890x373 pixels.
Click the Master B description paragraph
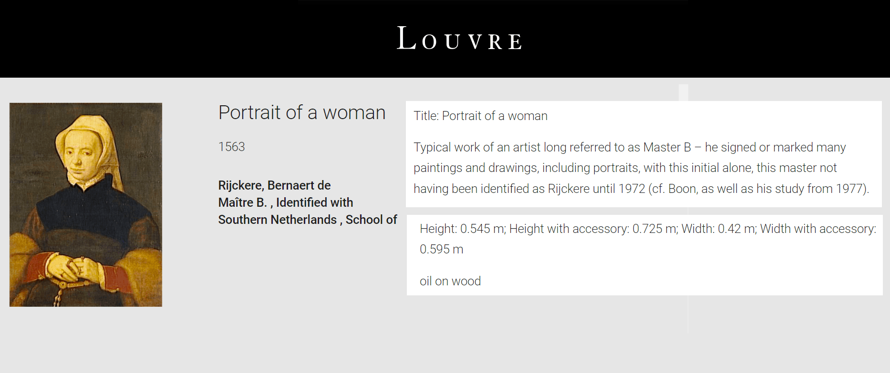(x=641, y=168)
